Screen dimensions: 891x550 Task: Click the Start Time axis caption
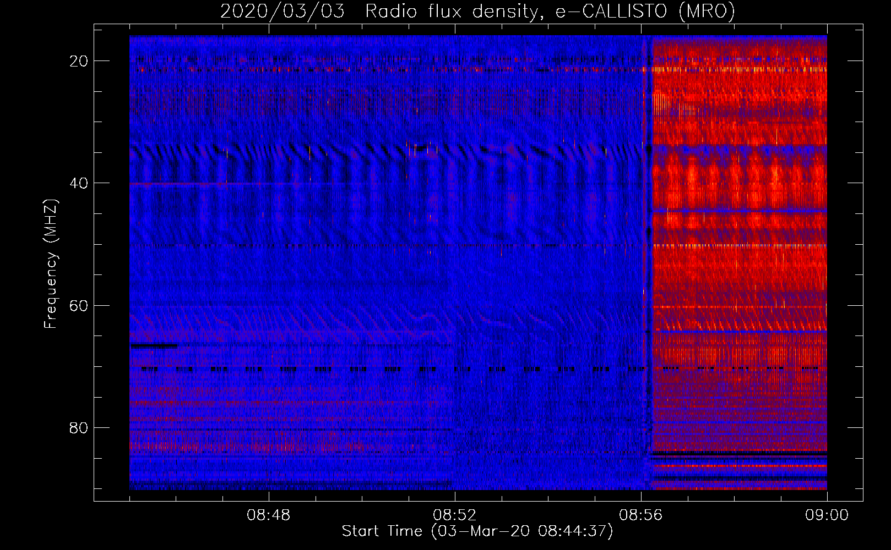477,531
